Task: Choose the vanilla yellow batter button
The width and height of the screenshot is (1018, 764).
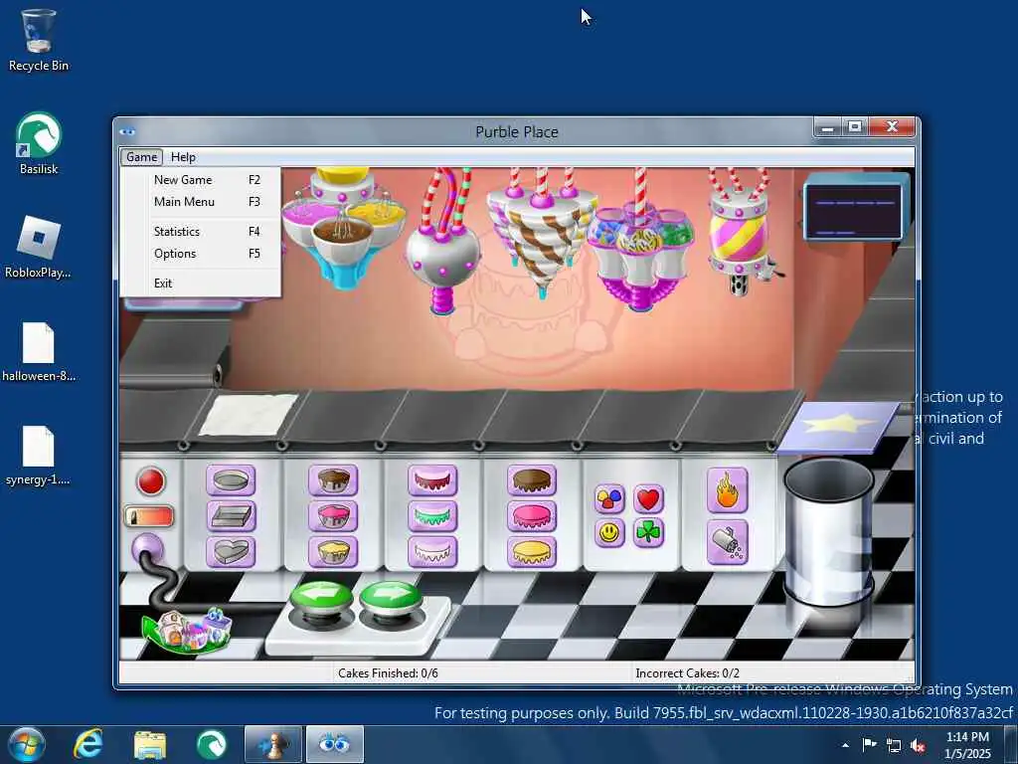Action: [333, 551]
